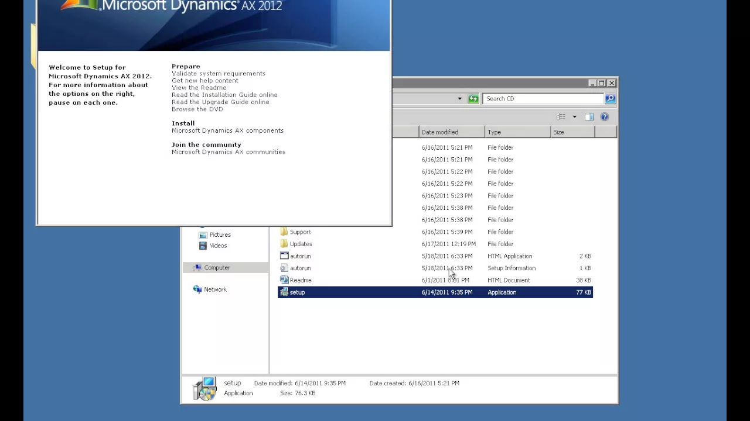This screenshot has width=750, height=421.
Task: Click the Explorer help question mark icon
Action: [x=605, y=117]
